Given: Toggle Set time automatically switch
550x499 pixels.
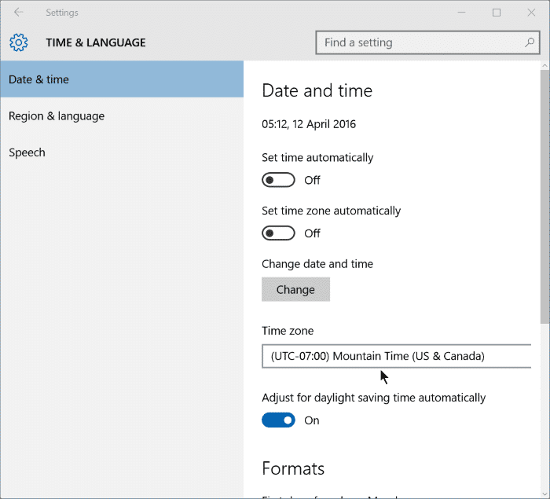Looking at the screenshot, I should (278, 180).
